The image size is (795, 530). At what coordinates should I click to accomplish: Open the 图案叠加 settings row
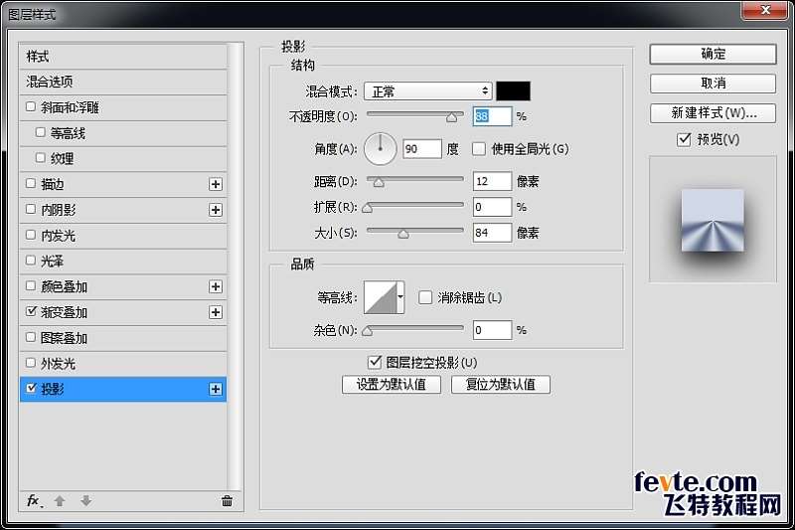click(123, 338)
